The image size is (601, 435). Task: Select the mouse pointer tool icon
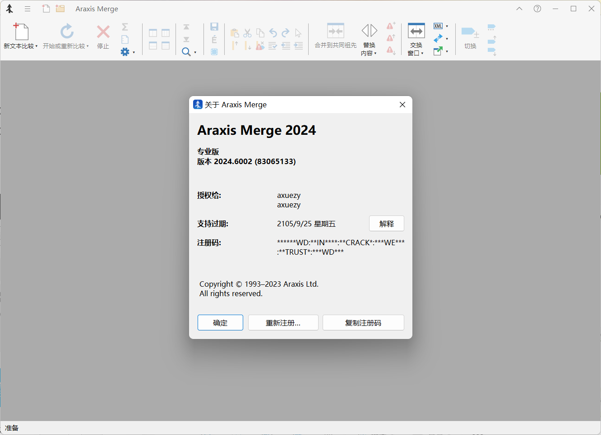click(x=298, y=33)
